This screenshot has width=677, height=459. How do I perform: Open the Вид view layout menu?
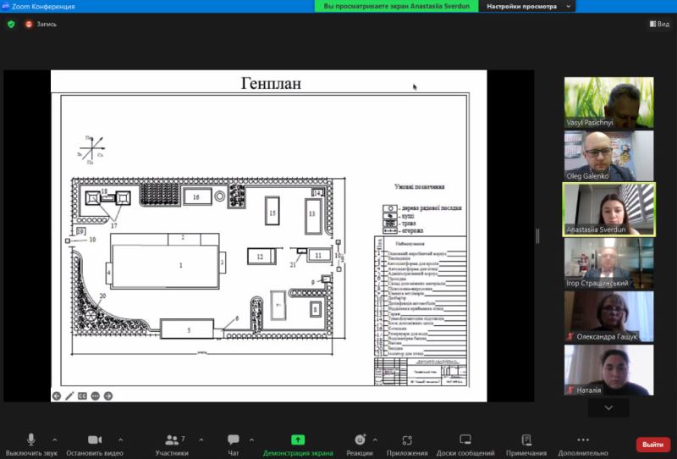tap(658, 24)
